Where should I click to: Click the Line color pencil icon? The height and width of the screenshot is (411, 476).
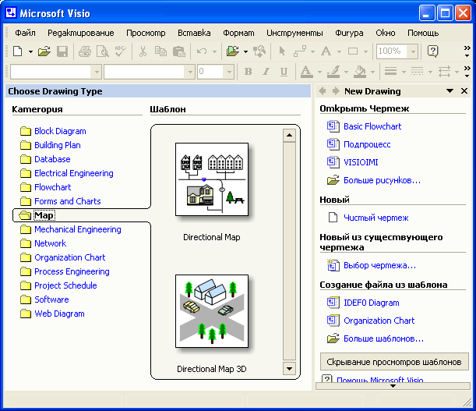click(333, 72)
